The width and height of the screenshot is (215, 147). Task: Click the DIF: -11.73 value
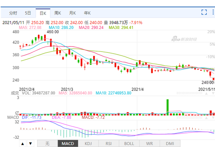[x=32, y=117]
